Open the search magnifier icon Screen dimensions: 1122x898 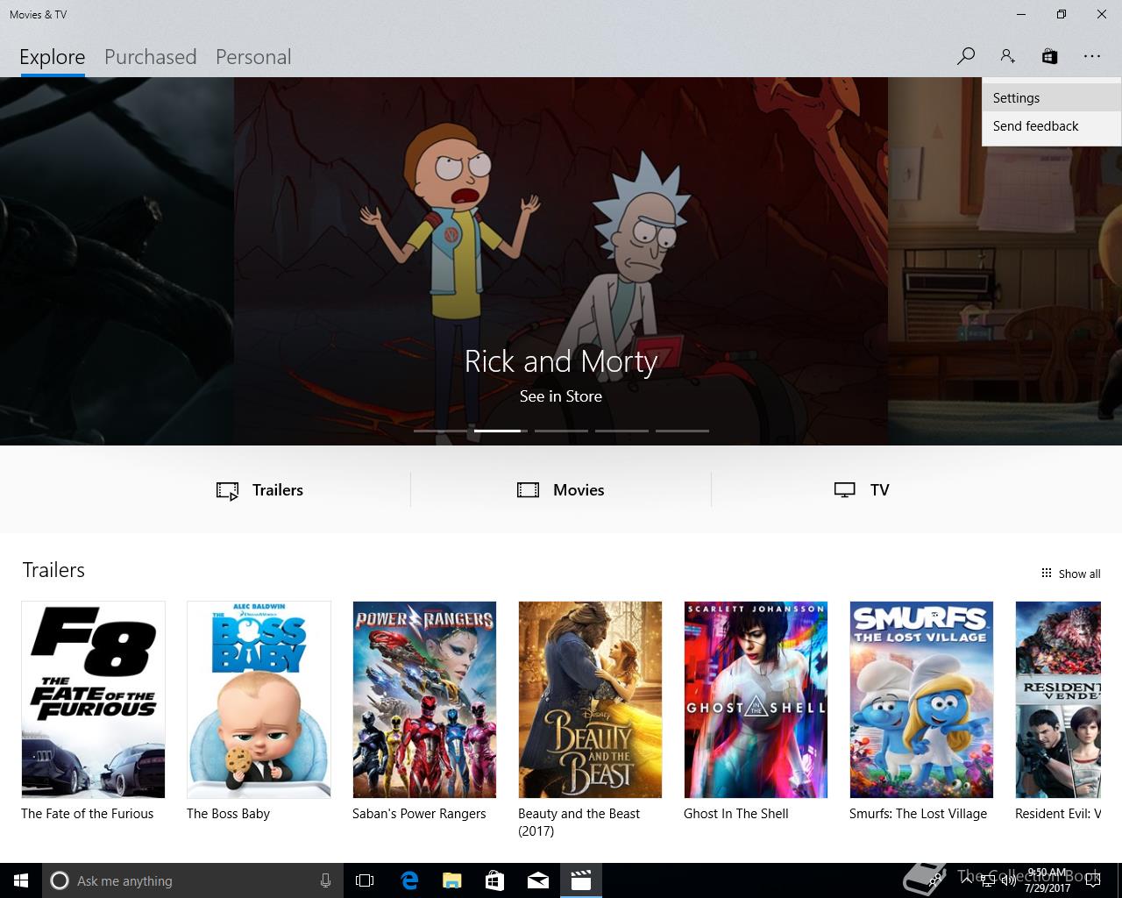click(965, 56)
